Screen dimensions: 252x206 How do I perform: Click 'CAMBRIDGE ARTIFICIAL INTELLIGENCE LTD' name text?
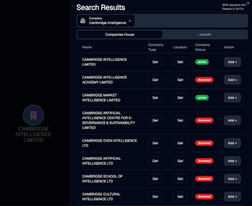click(x=102, y=161)
